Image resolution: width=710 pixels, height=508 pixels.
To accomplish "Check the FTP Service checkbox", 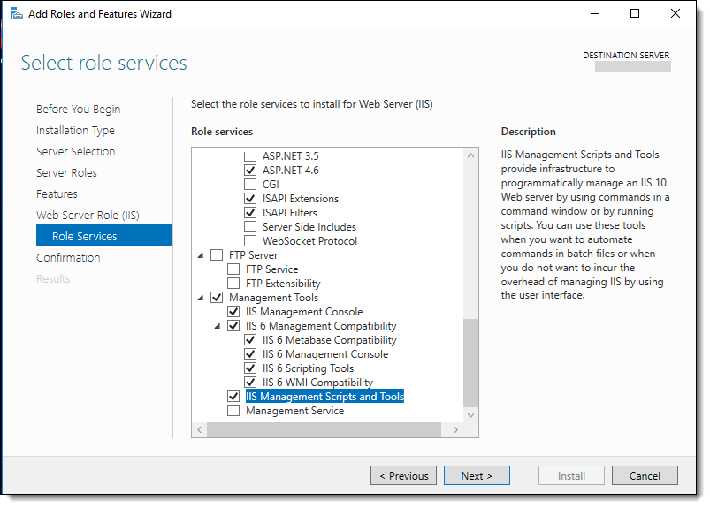I will click(233, 269).
